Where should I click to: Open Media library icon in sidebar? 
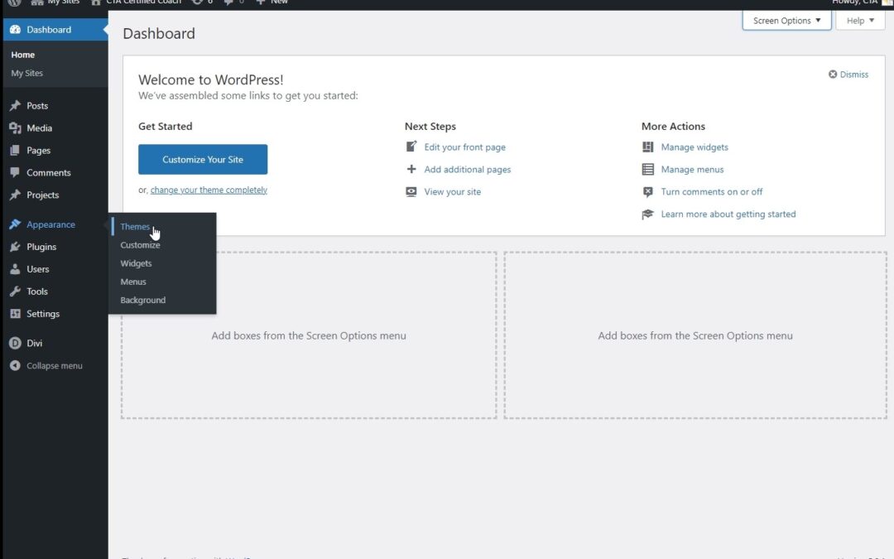15,128
